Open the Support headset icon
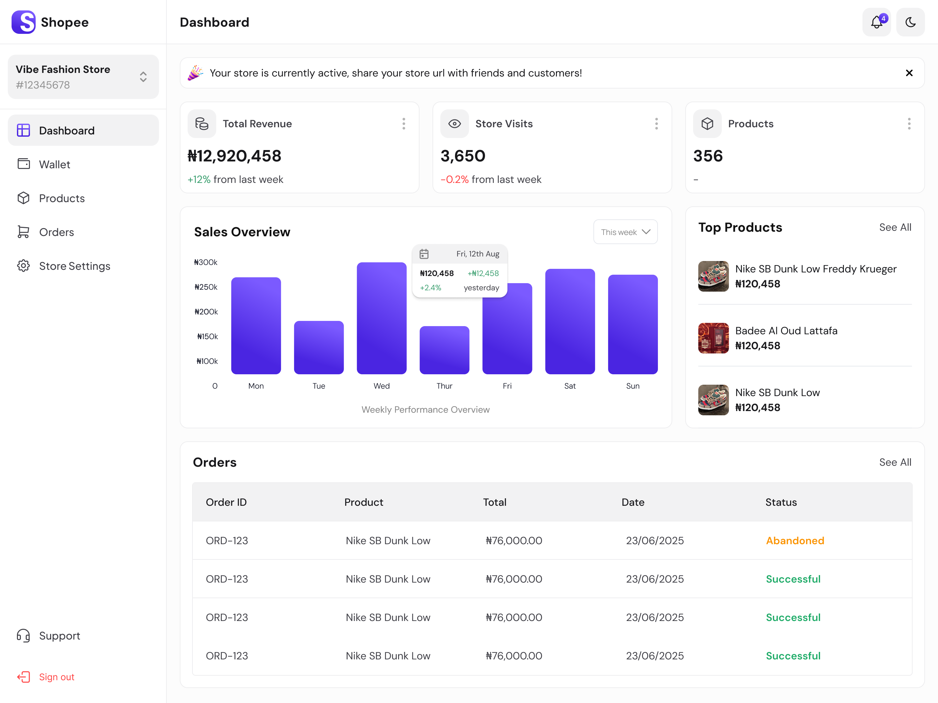Image resolution: width=938 pixels, height=703 pixels. tap(23, 636)
